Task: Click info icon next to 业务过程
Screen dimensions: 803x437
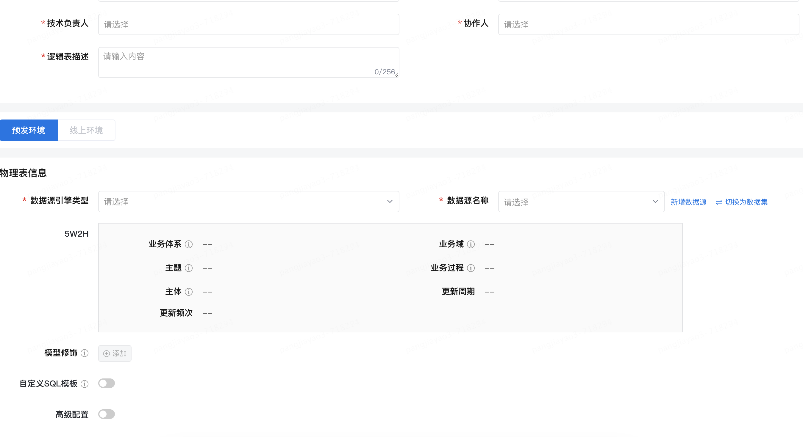Action: tap(471, 268)
